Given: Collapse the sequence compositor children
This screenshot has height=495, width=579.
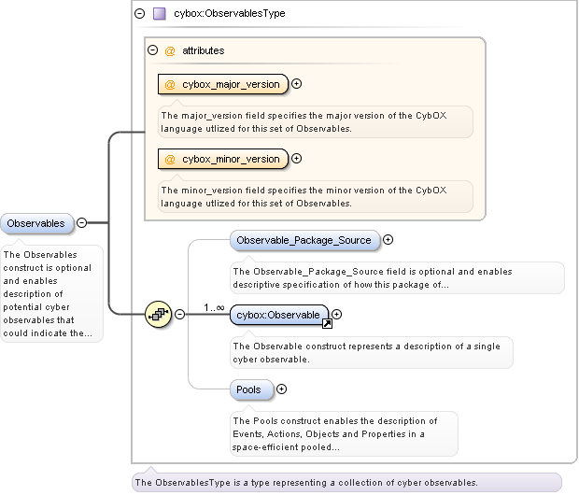Looking at the screenshot, I should [180, 314].
